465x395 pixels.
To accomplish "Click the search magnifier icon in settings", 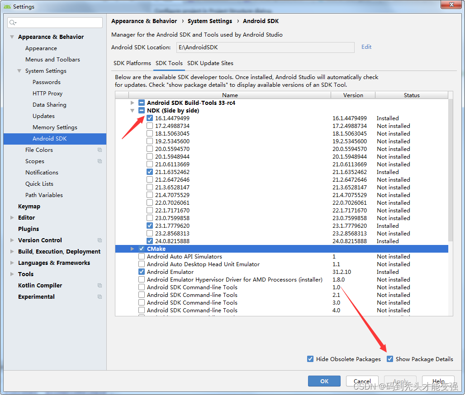I will pyautogui.click(x=13, y=23).
